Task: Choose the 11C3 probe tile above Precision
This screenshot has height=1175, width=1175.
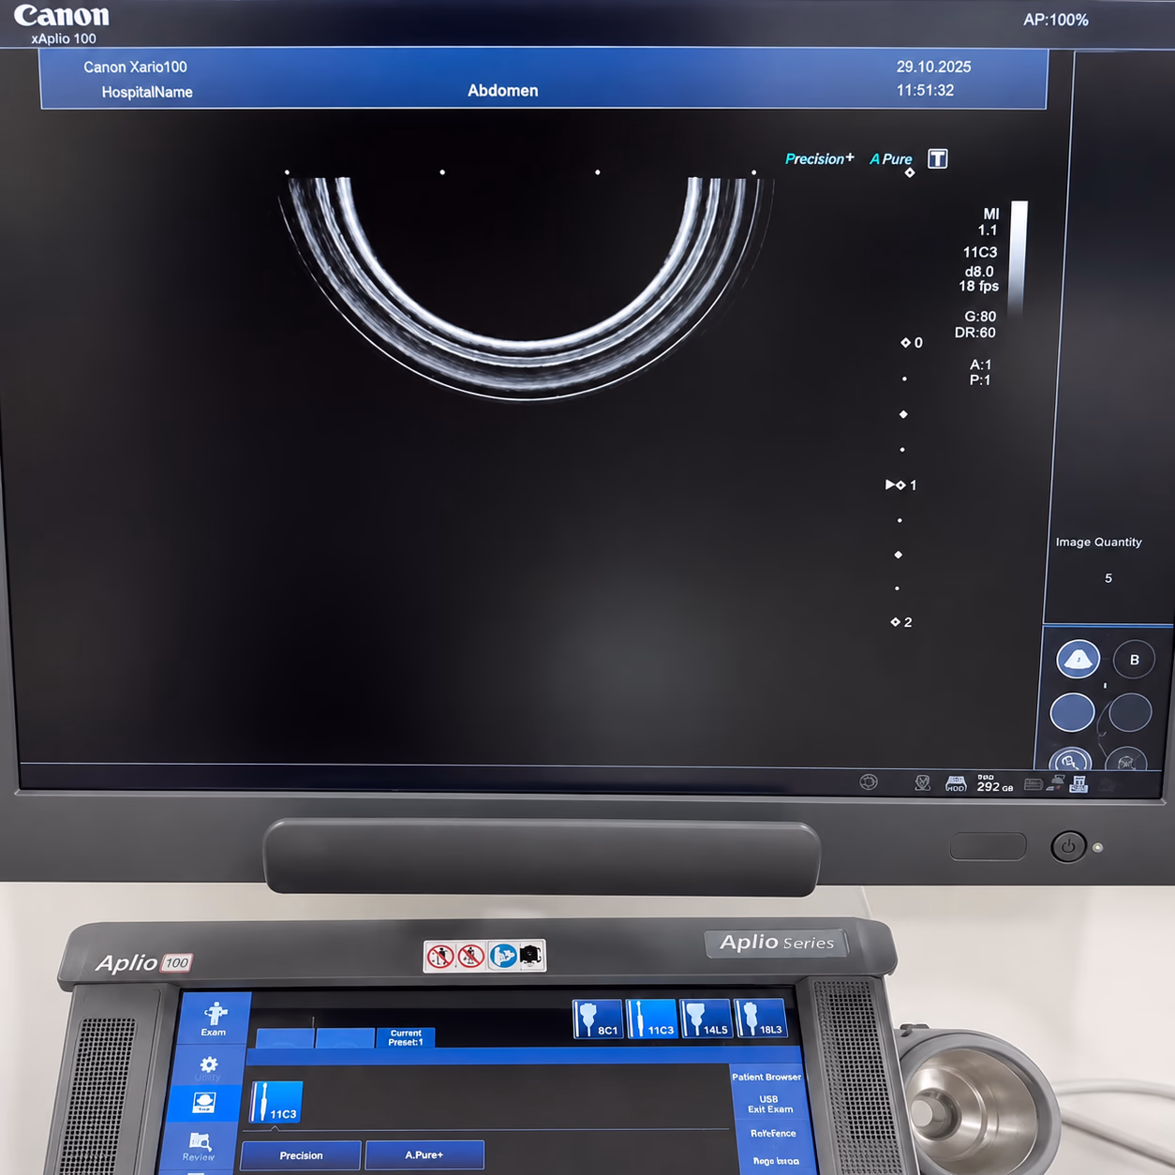Action: [276, 1101]
